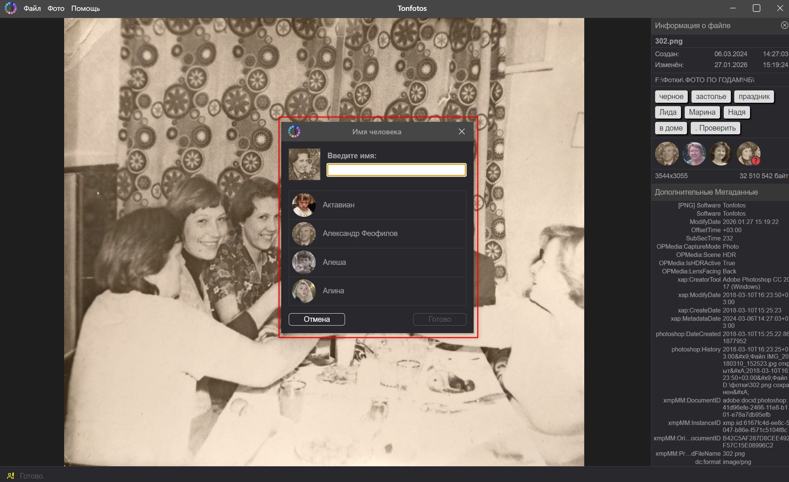This screenshot has width=789, height=482.
Task: Click the people status icon in the bottom bar
Action: click(x=10, y=476)
